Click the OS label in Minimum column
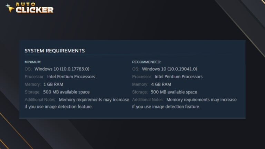The height and width of the screenshot is (149, 265). [x=28, y=69]
